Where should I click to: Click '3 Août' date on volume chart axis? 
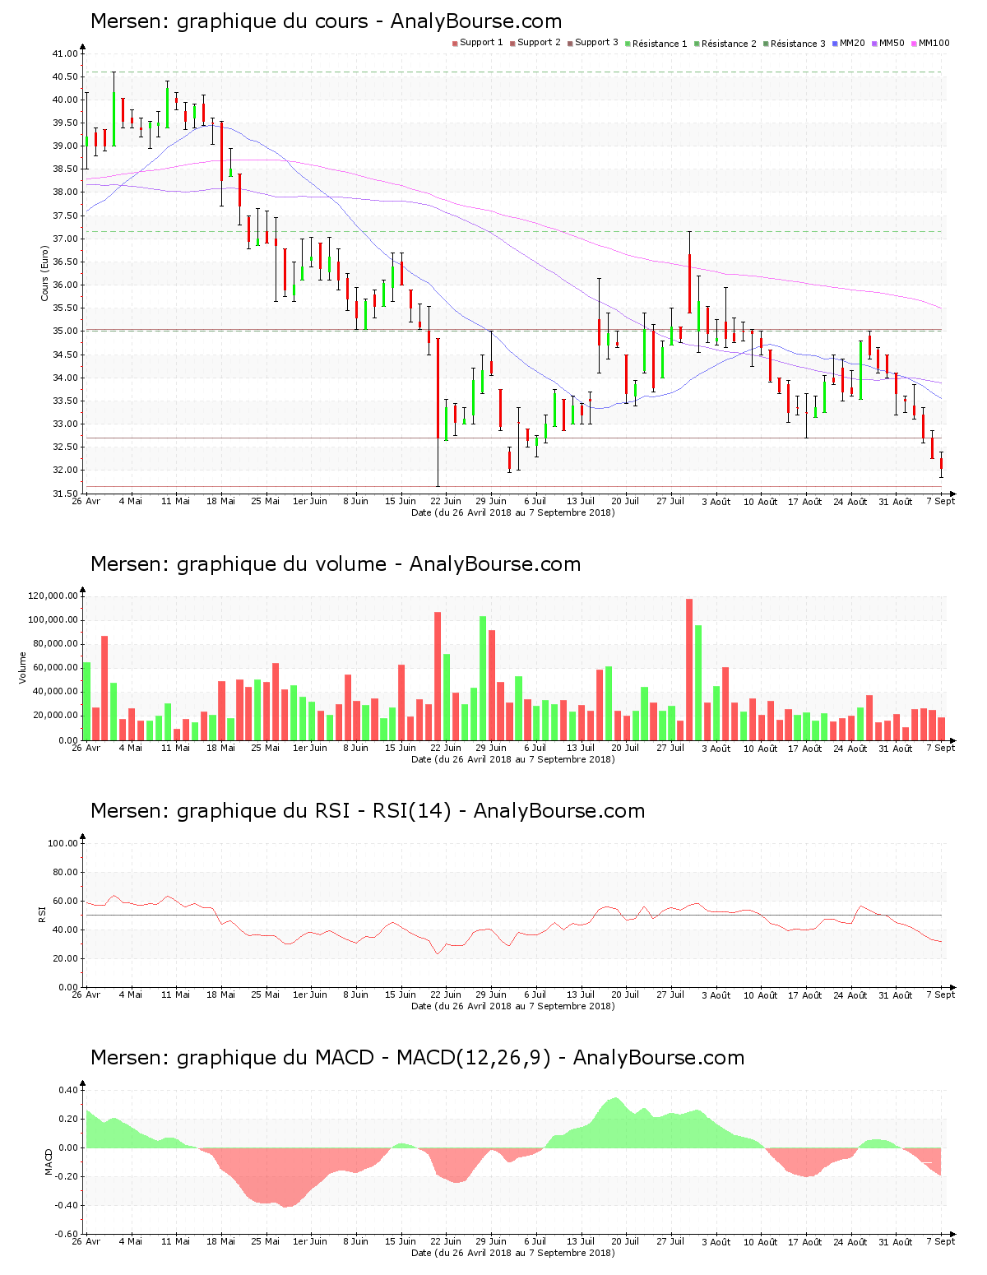[716, 748]
